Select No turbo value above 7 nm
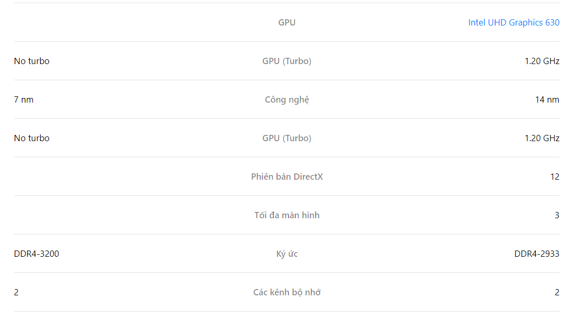Viewport: 565px width, 312px height. pyautogui.click(x=32, y=61)
